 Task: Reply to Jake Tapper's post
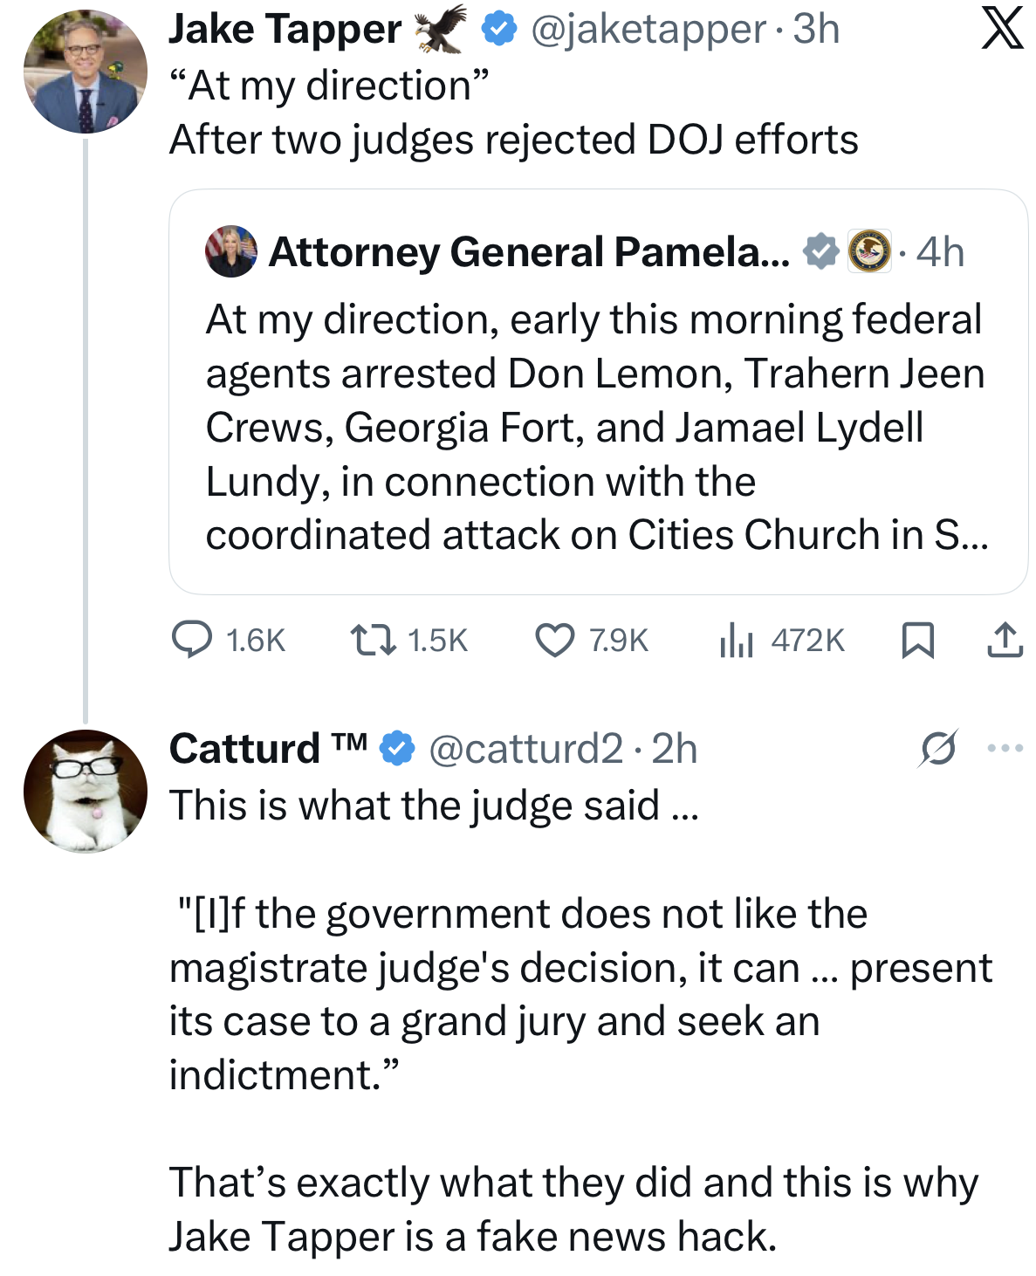(192, 640)
